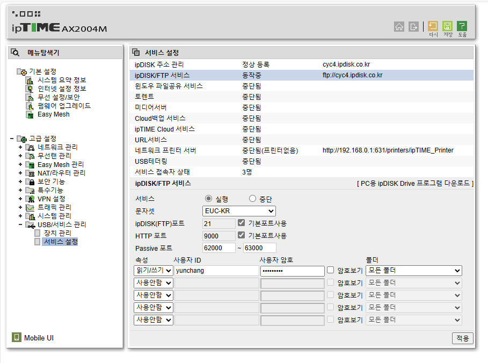Click the 시스템 요약 정보 chart icon

point(30,81)
